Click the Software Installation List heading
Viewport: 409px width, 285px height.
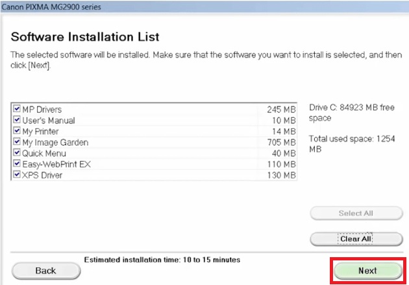pos(85,37)
